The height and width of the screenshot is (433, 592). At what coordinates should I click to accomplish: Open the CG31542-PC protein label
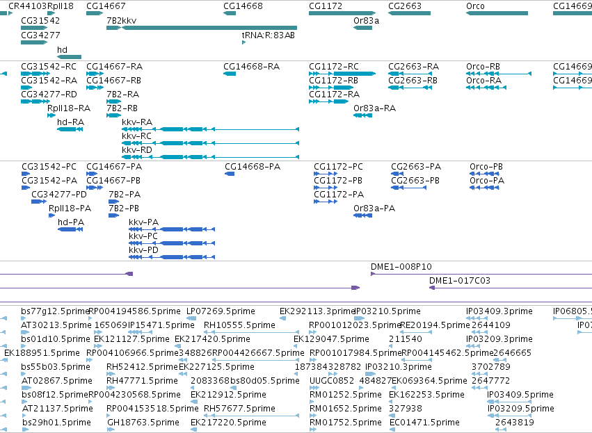(x=49, y=167)
